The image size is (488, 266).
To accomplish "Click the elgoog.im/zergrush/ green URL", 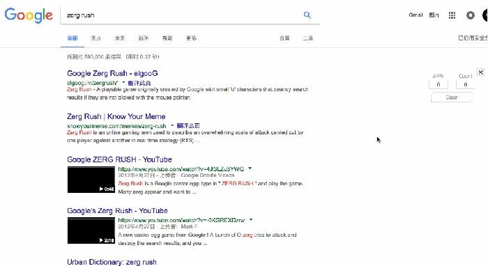I will click(93, 83).
